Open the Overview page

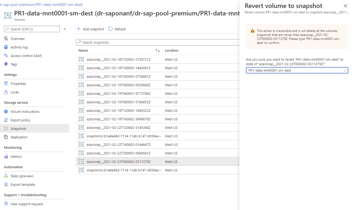(x=18, y=39)
